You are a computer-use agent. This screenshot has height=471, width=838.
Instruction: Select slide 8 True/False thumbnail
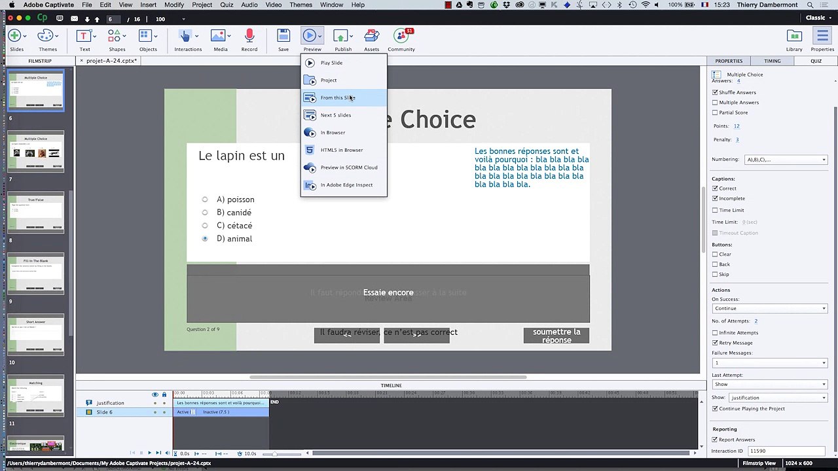point(36,213)
